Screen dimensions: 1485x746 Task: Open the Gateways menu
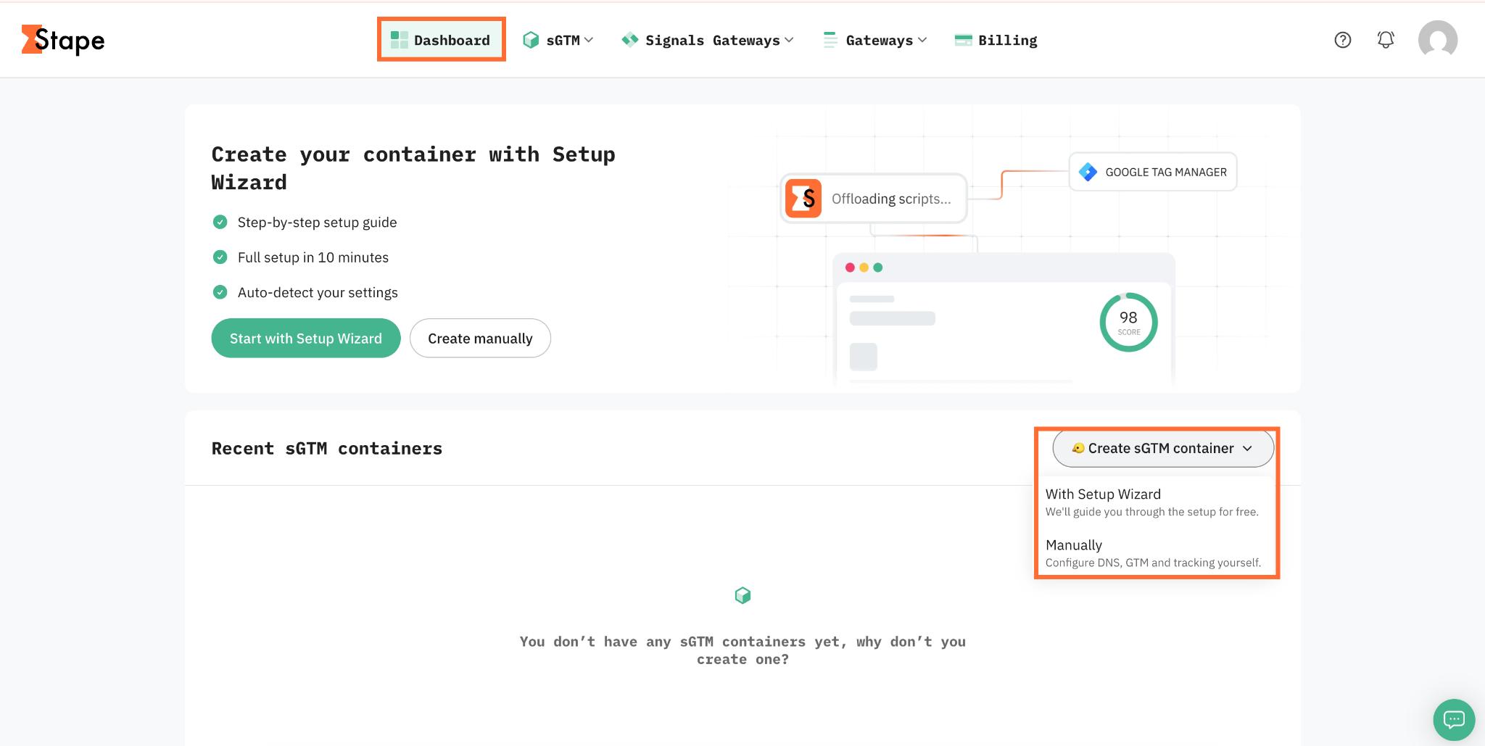876,40
